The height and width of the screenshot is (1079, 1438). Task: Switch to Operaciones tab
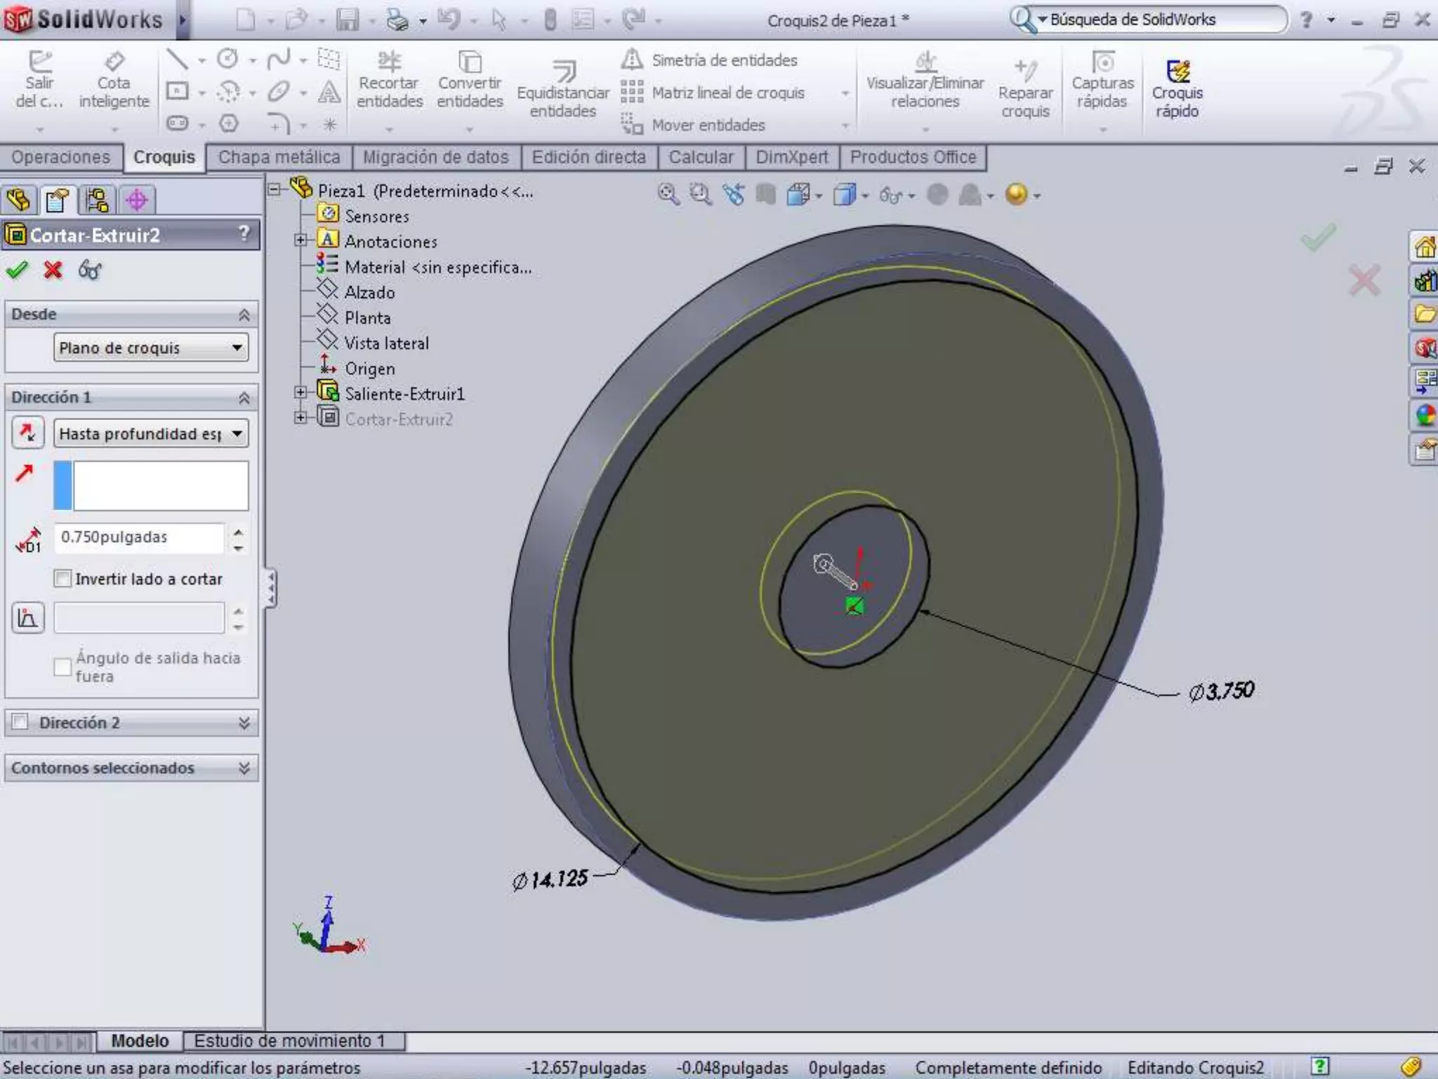tap(60, 157)
